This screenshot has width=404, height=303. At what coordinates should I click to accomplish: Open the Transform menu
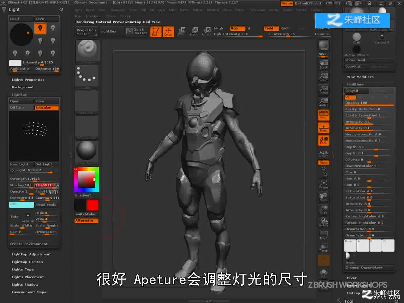point(93,16)
